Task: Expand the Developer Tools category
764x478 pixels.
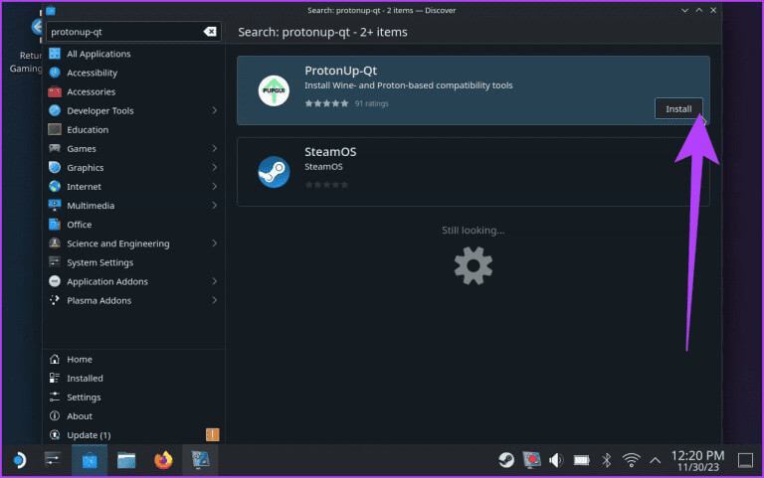Action: click(215, 110)
